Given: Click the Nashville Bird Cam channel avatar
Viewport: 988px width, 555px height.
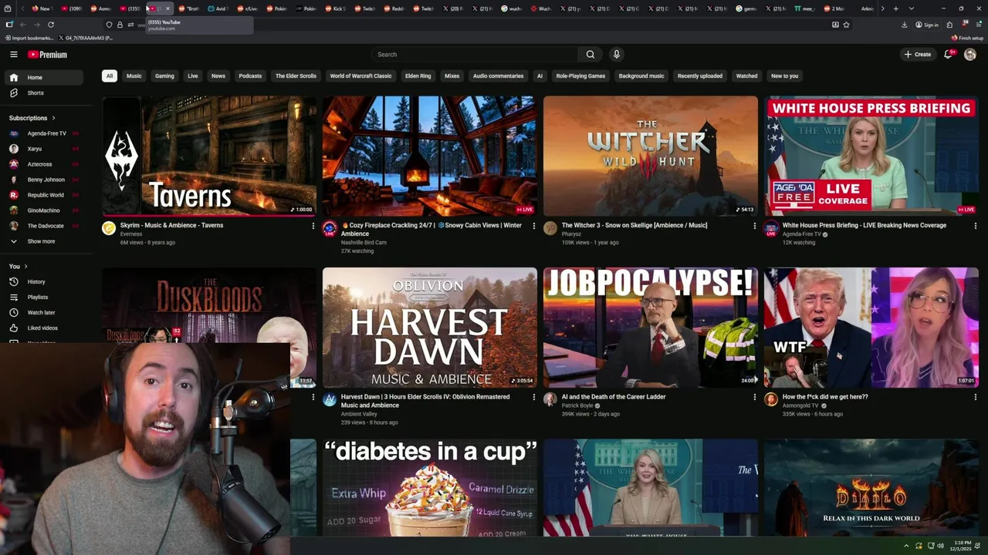Looking at the screenshot, I should 330,228.
